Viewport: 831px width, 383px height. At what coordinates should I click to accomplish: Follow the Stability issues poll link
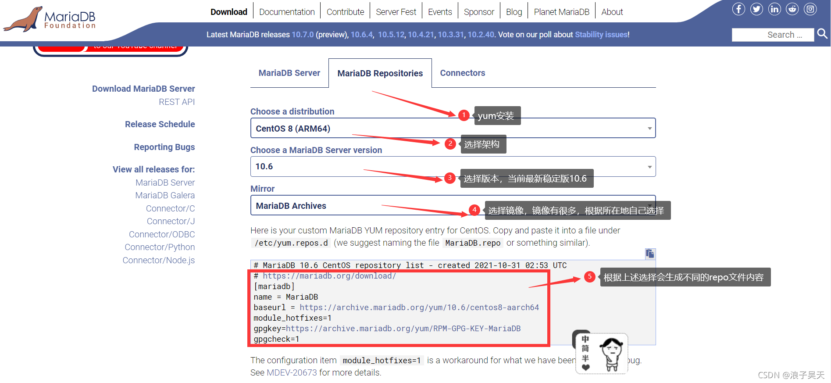point(601,35)
